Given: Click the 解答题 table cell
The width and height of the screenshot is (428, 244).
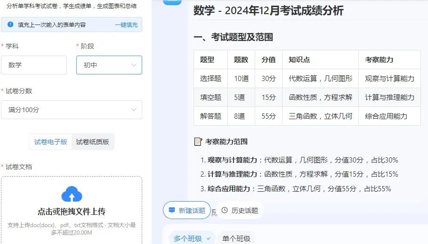Looking at the screenshot, I should click(211, 116).
